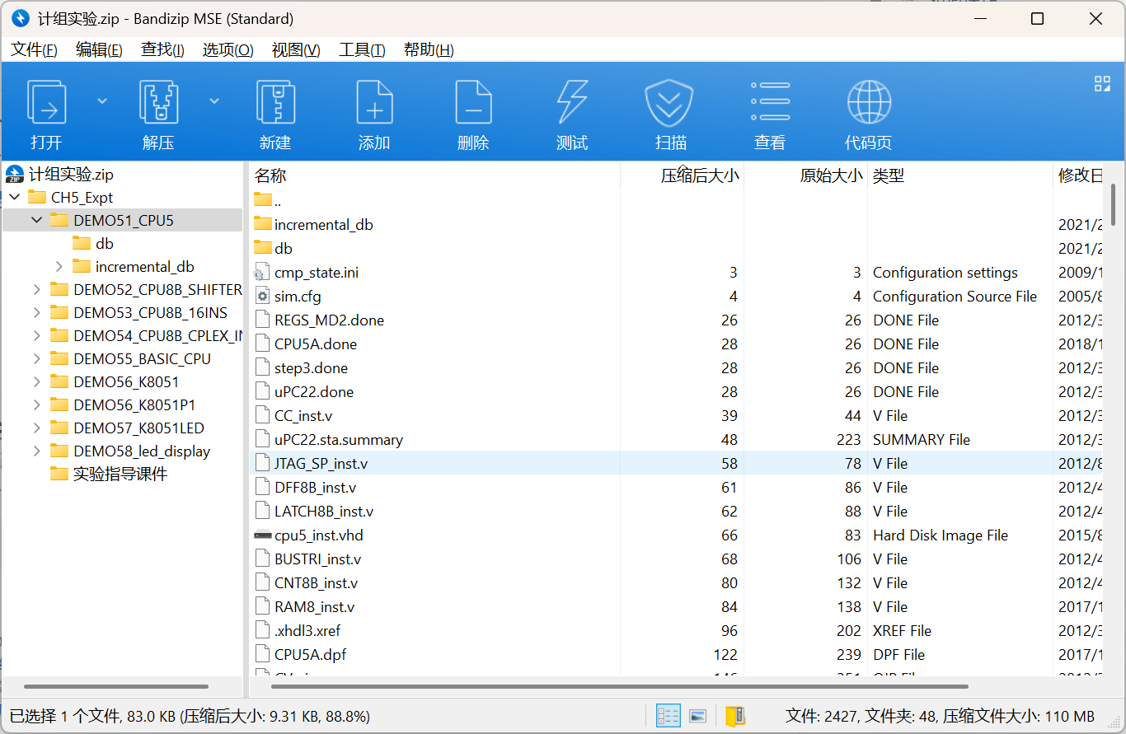This screenshot has width=1126, height=734.
Task: Open the dropdown arrow next to 解压
Action: 214,101
